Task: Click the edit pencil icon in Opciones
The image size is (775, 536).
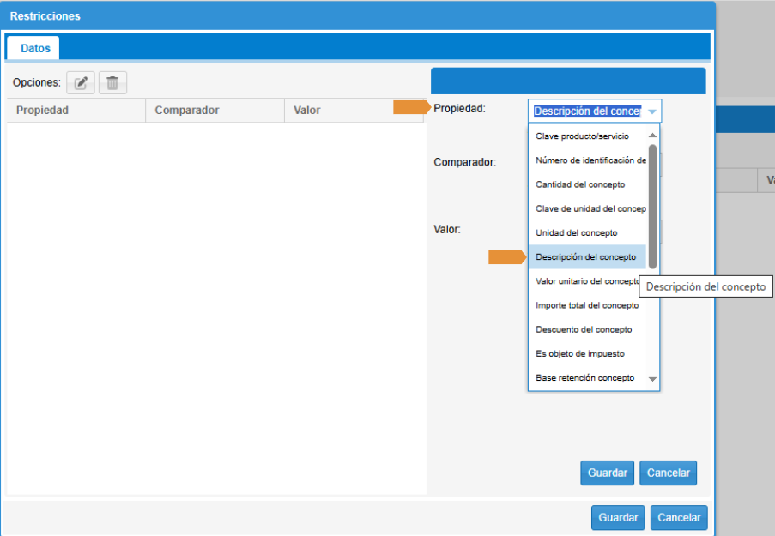Action: coord(81,83)
